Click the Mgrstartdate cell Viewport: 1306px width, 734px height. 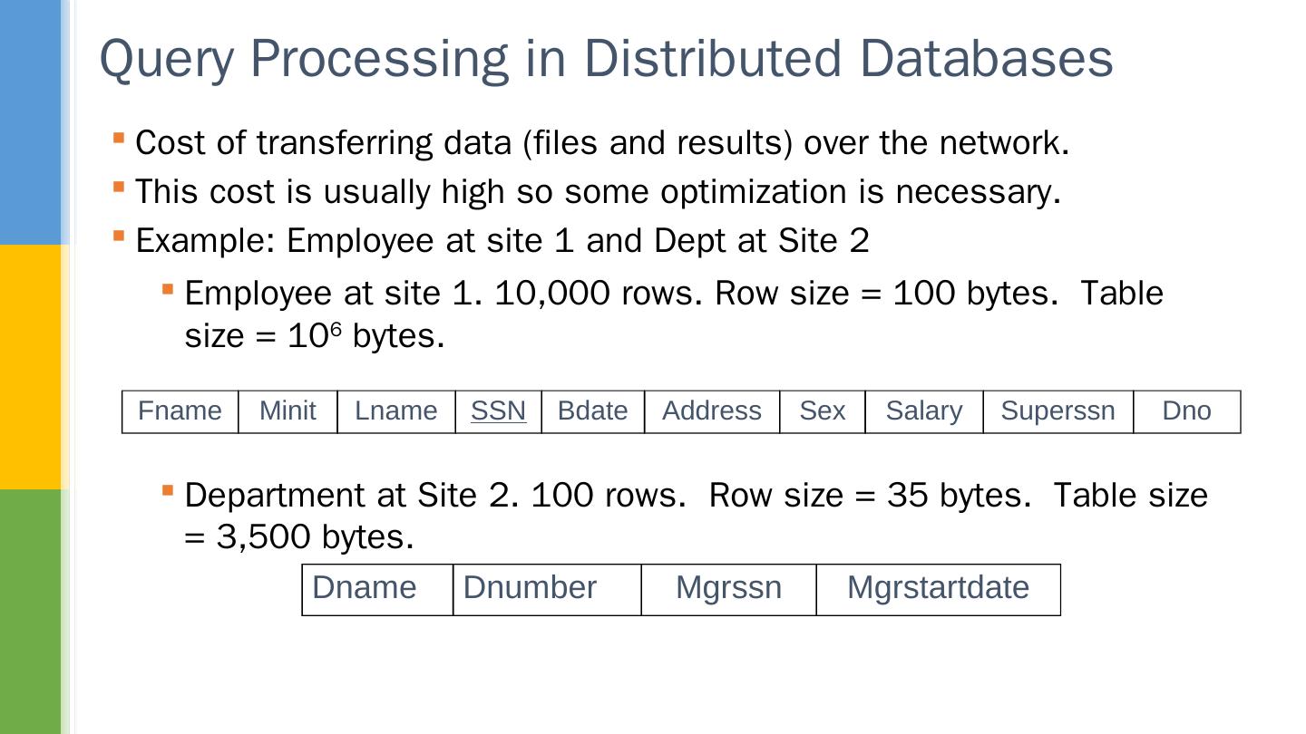938,589
